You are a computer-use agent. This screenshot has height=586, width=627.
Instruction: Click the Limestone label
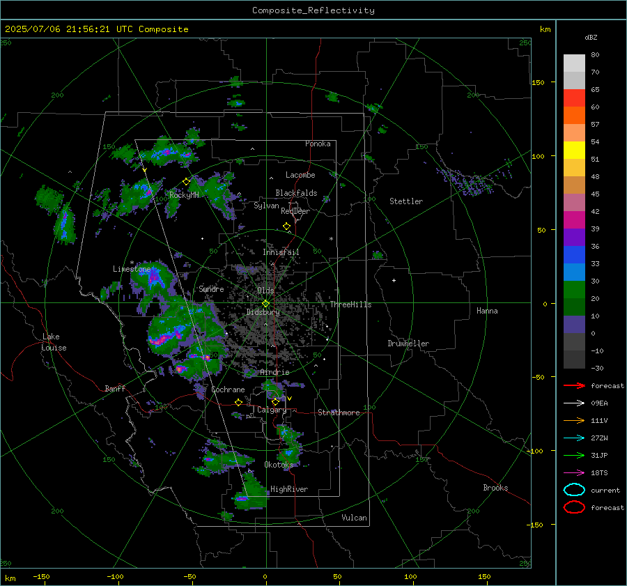(132, 269)
